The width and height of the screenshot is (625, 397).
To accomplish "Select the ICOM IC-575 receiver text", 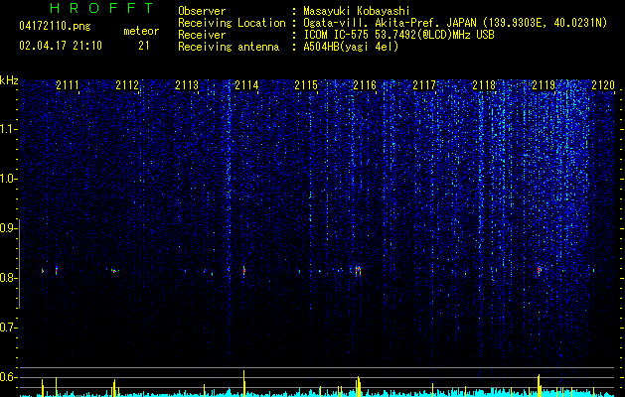I will (x=398, y=35).
